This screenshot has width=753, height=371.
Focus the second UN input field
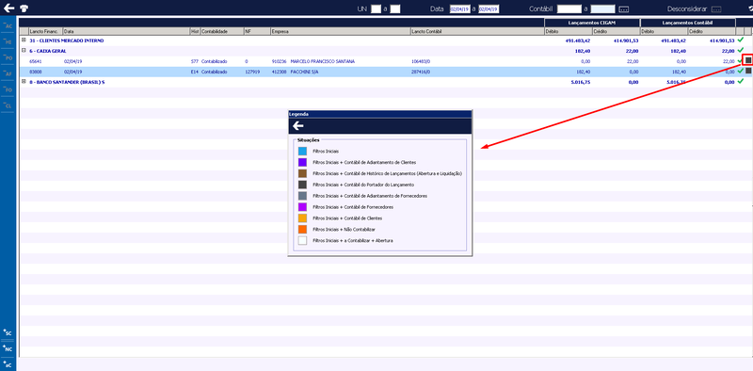pyautogui.click(x=394, y=9)
